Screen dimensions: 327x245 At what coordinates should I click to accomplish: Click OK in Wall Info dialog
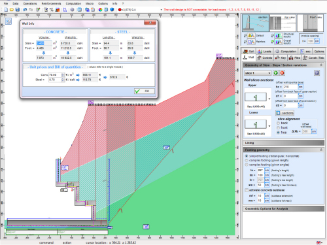point(145,91)
